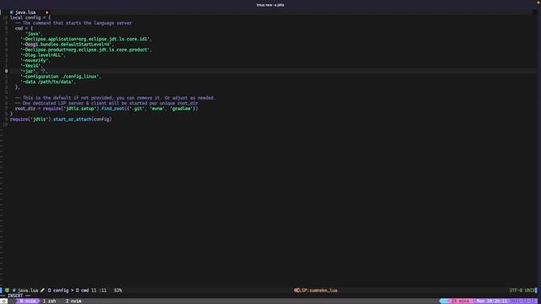Image resolution: width=541 pixels, height=304 pixels.
Task: Click the 'Mon 10/20:11' time segment
Action: 492,301
